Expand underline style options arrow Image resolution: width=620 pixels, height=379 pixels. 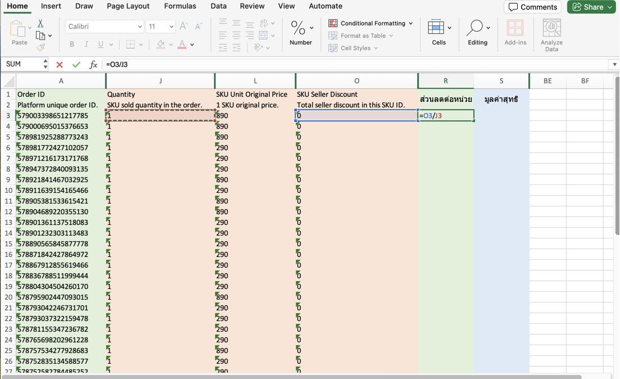(111, 45)
